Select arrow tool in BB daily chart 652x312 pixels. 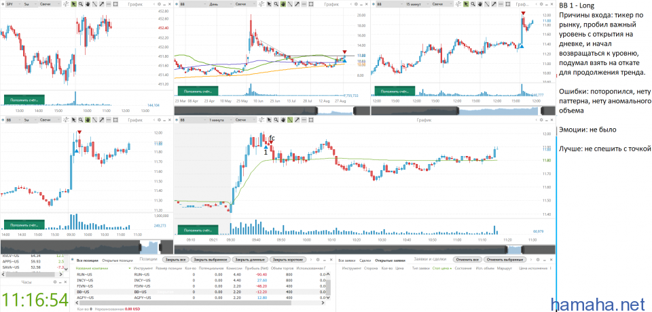(x=297, y=4)
